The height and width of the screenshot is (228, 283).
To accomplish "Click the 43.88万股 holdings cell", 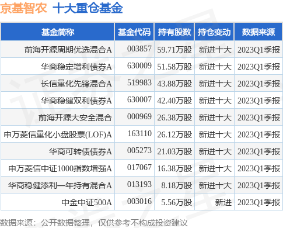I will [174, 84].
